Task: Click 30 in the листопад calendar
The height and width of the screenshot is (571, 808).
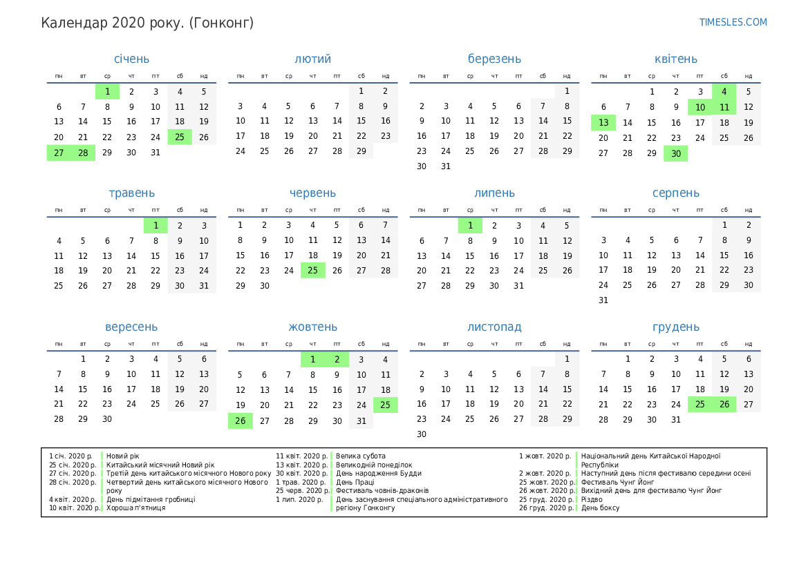Action: click(422, 434)
